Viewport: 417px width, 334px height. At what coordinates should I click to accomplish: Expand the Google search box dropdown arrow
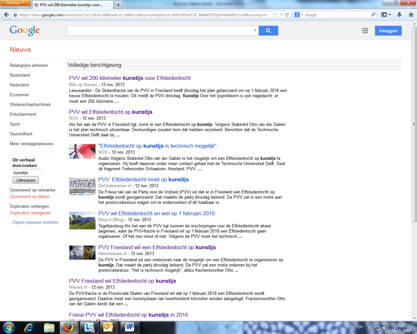click(x=255, y=30)
